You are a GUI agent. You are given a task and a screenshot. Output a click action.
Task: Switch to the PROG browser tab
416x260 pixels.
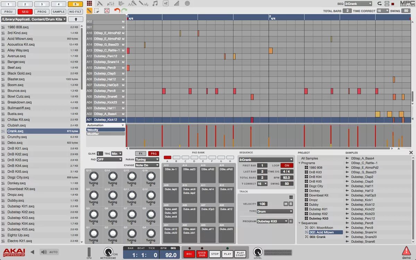click(42, 12)
